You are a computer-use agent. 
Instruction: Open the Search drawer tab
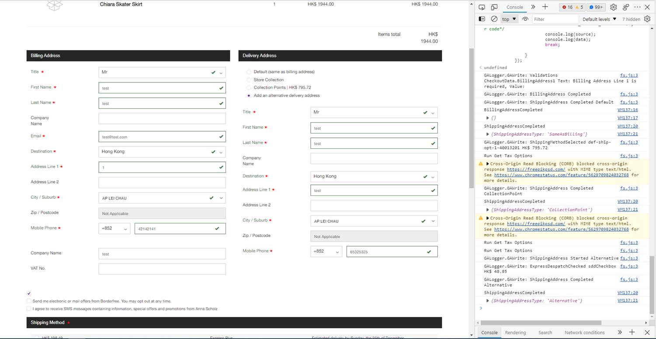point(545,332)
